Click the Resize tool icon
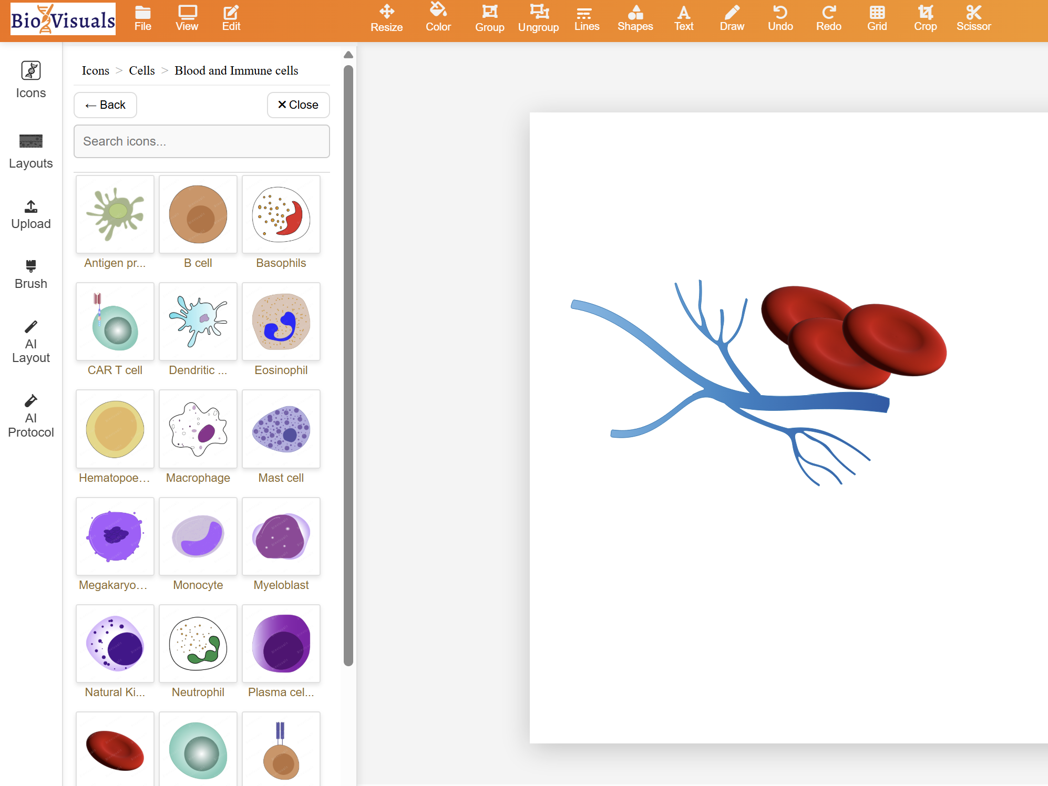This screenshot has height=786, width=1048. click(x=386, y=18)
